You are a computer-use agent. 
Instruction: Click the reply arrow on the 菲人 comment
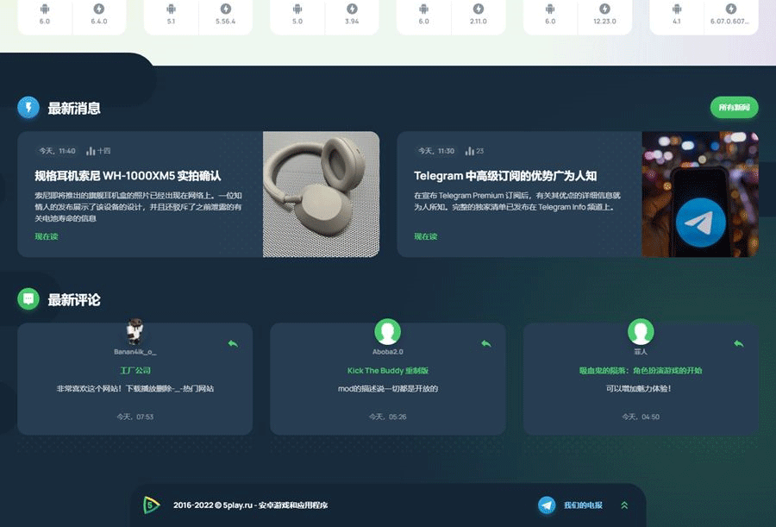click(x=739, y=343)
